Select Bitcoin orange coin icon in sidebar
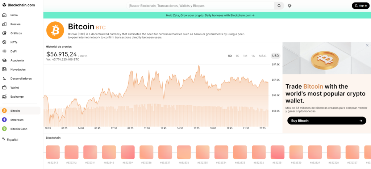Viewport: 371px width, 169px height. tap(4, 111)
